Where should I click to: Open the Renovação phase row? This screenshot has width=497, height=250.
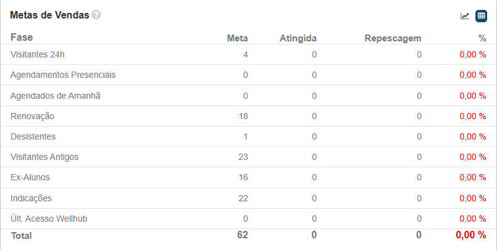point(33,116)
